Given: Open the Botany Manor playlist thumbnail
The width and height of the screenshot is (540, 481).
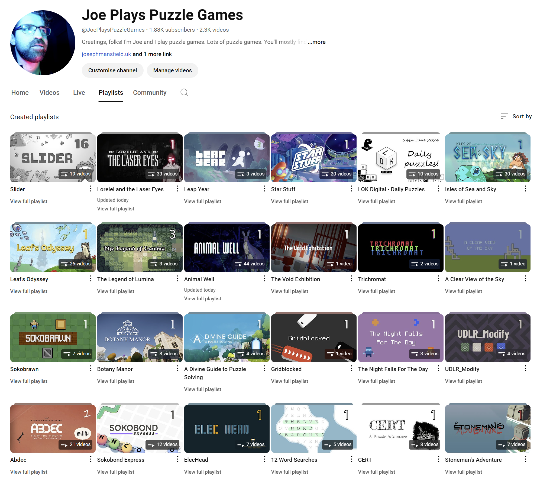Looking at the screenshot, I should [x=140, y=338].
